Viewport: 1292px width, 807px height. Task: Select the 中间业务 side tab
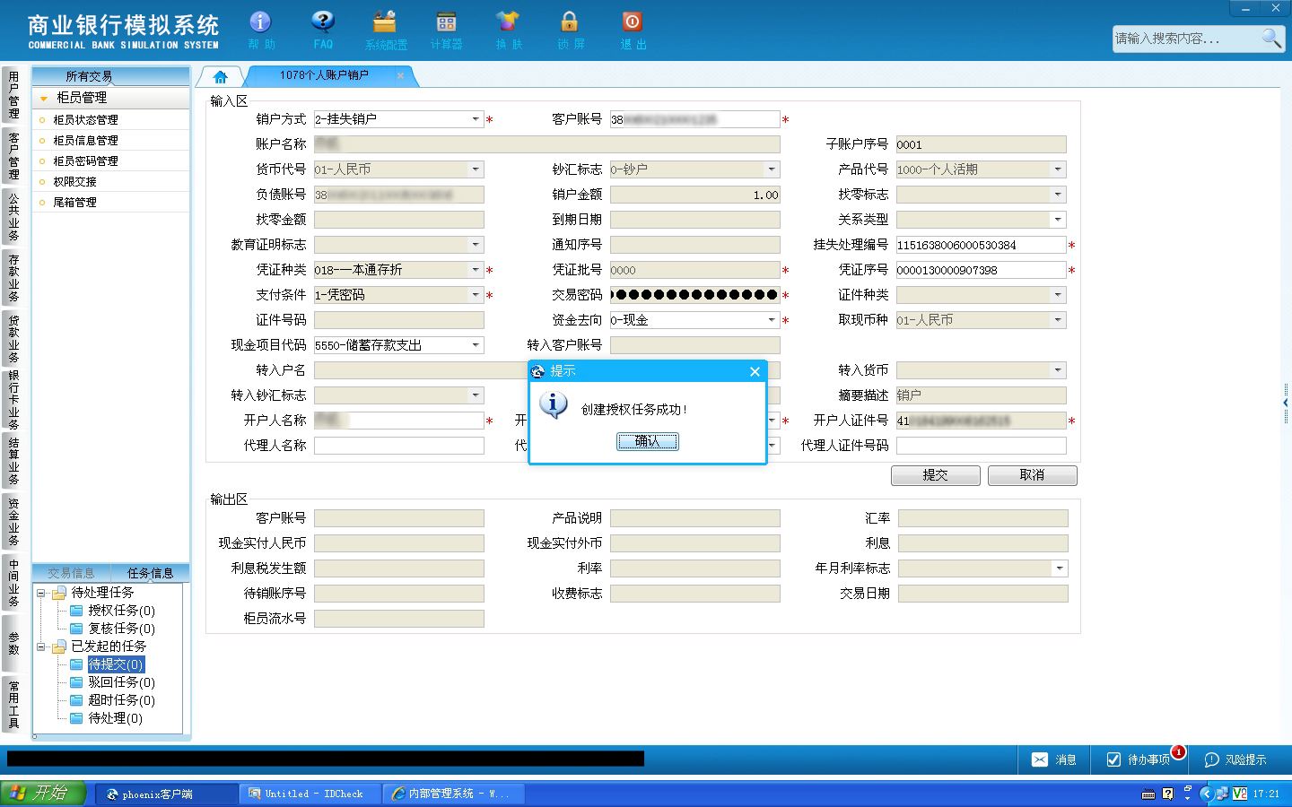click(13, 583)
